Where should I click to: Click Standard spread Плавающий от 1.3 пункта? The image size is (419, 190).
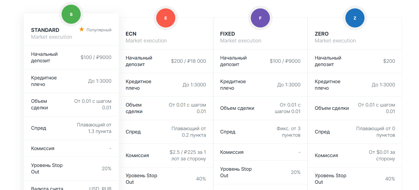pyautogui.click(x=94, y=128)
